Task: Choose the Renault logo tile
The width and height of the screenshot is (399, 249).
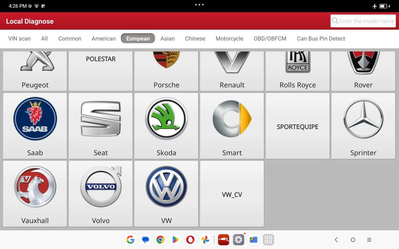Action: tap(232, 71)
